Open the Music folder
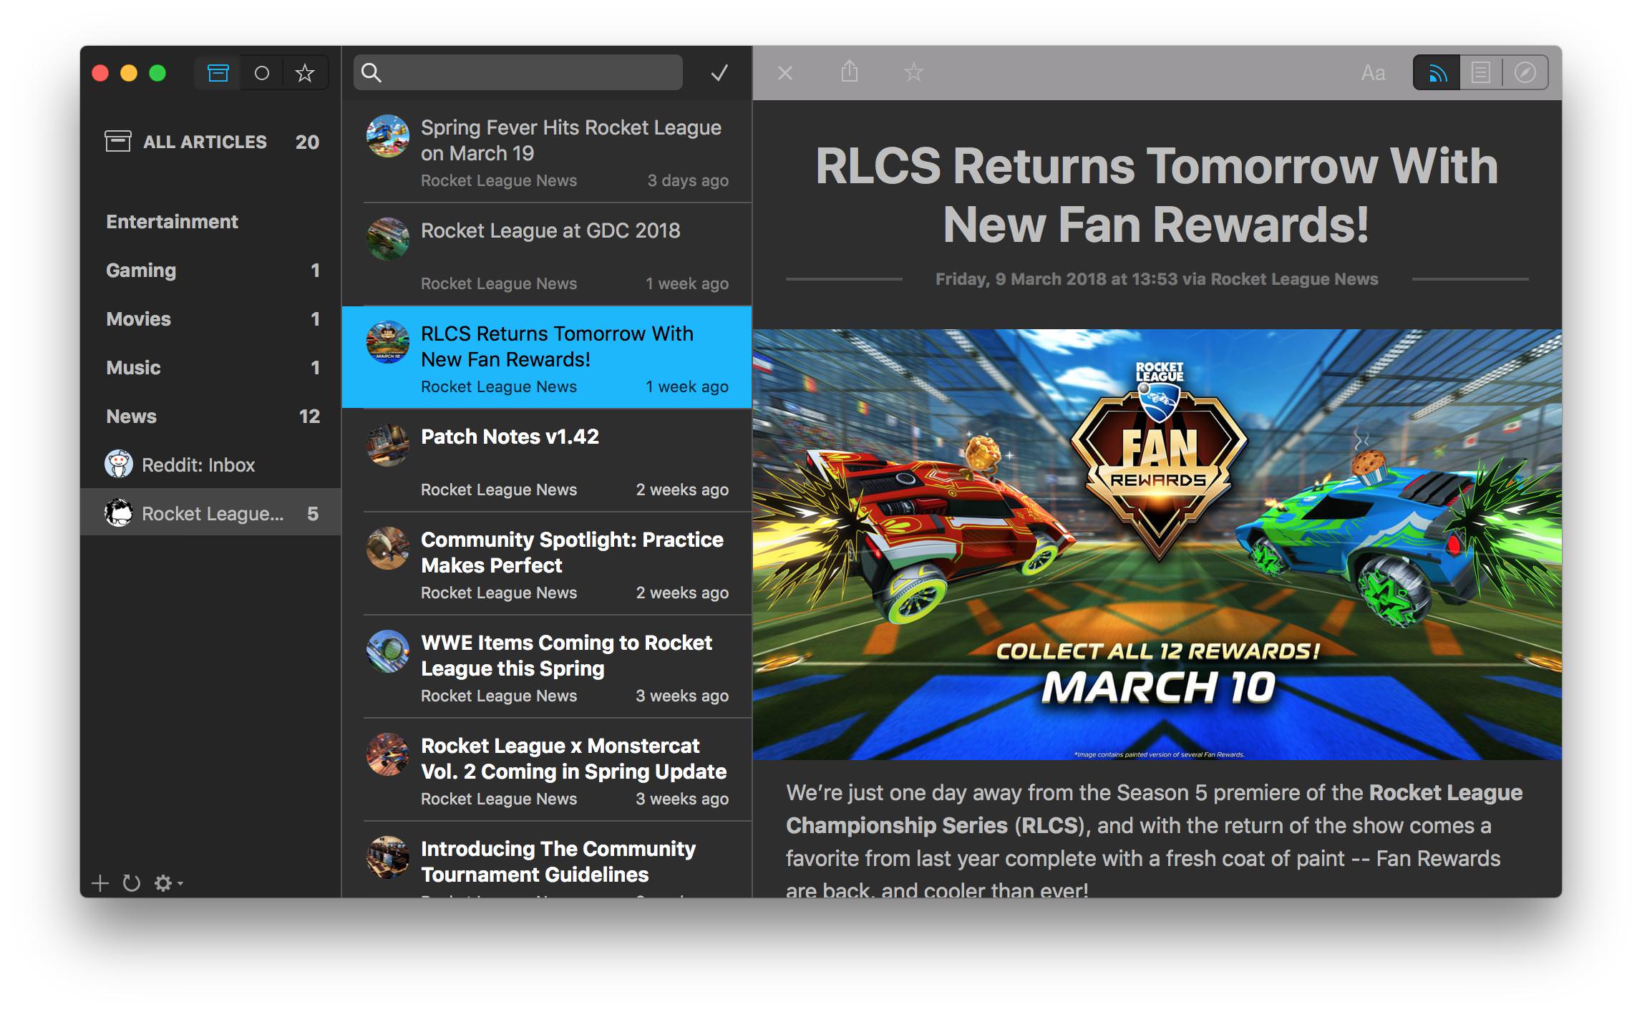The height and width of the screenshot is (1012, 1642). (211, 368)
